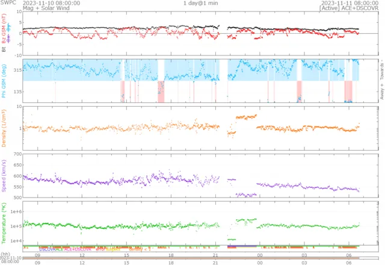The height and width of the screenshot is (265, 385).
Task: Click the magenta ACE+DSCOVR legend entry
Action: [x=79, y=249]
